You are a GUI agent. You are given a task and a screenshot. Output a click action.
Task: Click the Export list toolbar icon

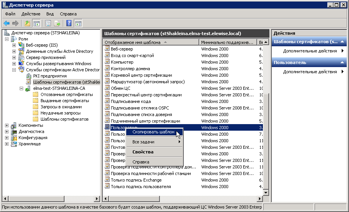(57, 23)
